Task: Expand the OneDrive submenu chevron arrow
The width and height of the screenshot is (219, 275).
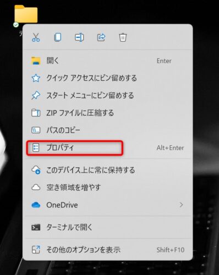Action: (181, 205)
